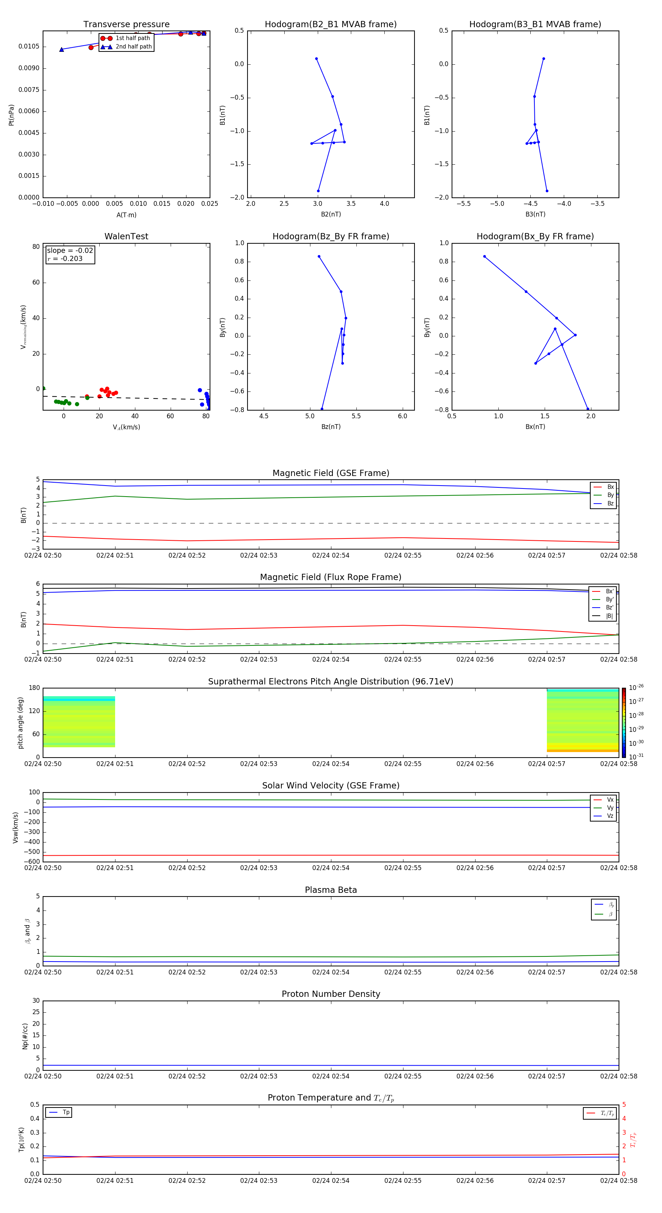Click the pitch angle intensity colorbar
662x1213 pixels.
click(x=624, y=723)
